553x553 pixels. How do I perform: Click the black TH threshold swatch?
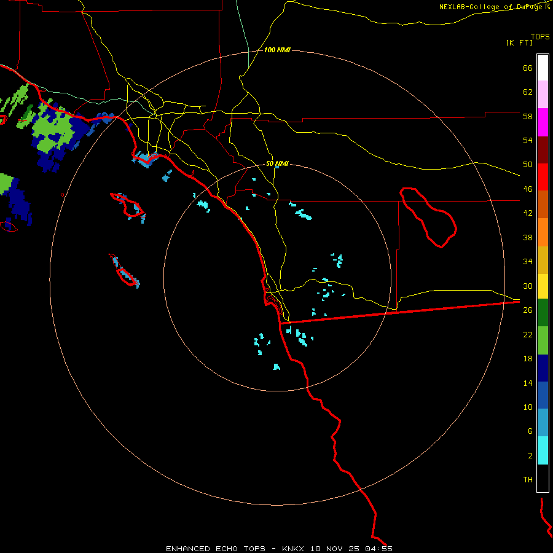pos(543,478)
